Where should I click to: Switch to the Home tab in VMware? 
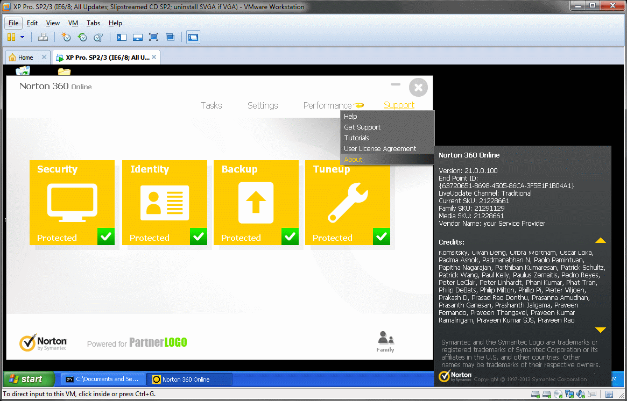coord(25,58)
